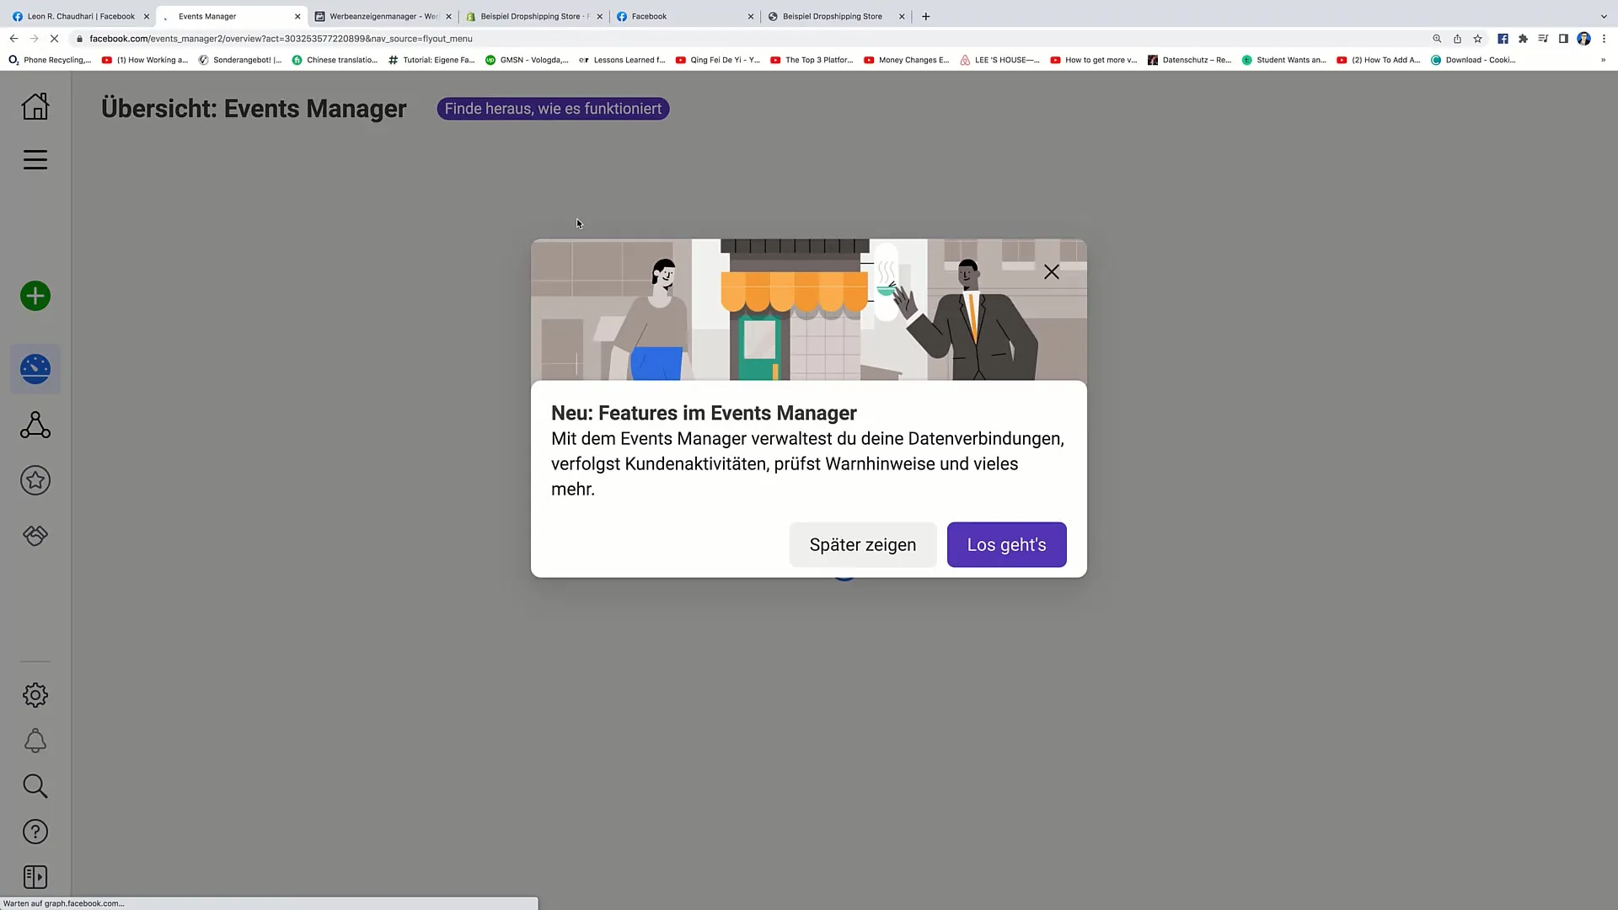Click the 'Später zeigen' button
Viewport: 1618px width, 910px height.
pyautogui.click(x=863, y=544)
